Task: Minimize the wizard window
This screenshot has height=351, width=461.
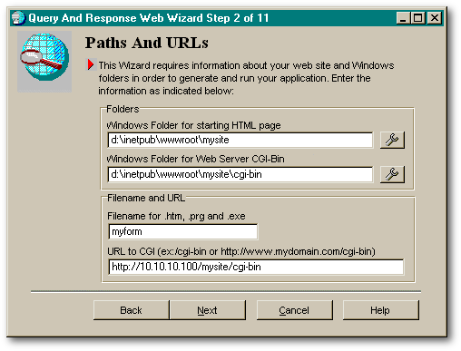Action: [403, 18]
